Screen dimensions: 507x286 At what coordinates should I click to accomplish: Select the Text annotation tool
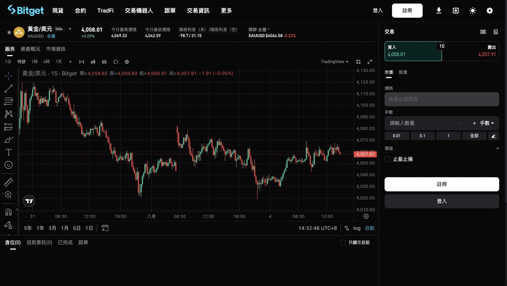coord(8,152)
